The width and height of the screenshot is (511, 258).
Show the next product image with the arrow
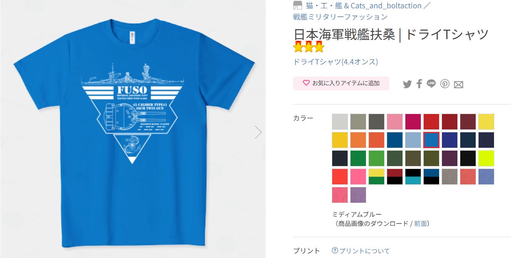pos(258,132)
